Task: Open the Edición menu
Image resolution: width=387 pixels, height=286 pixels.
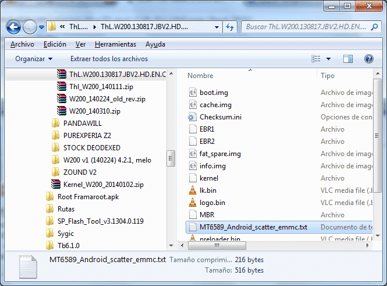Action: tap(55, 44)
